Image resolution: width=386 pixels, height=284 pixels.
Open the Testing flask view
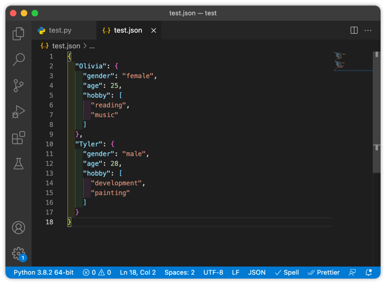coord(18,164)
